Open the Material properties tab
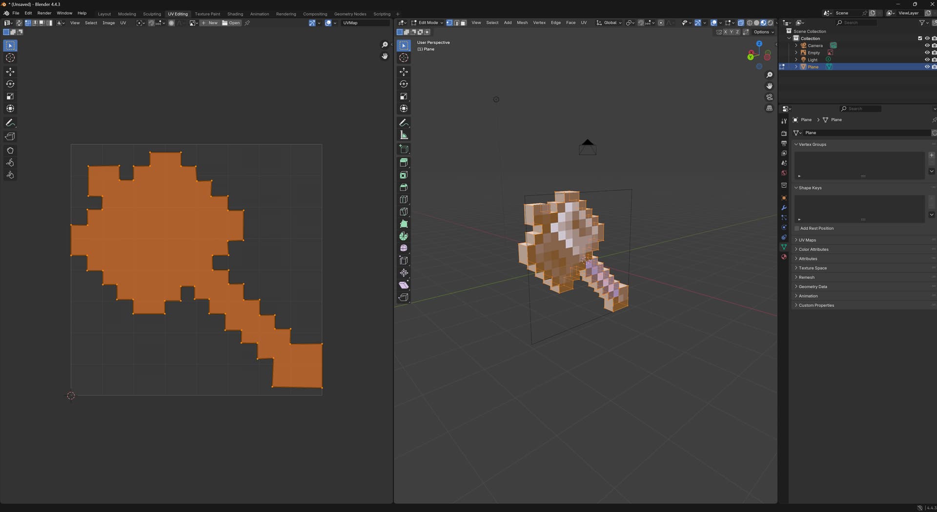 (784, 257)
